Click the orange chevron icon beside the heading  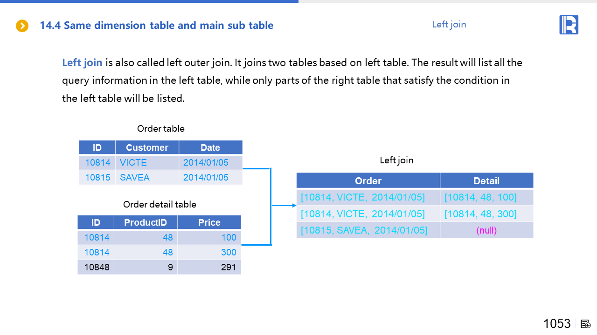(22, 26)
